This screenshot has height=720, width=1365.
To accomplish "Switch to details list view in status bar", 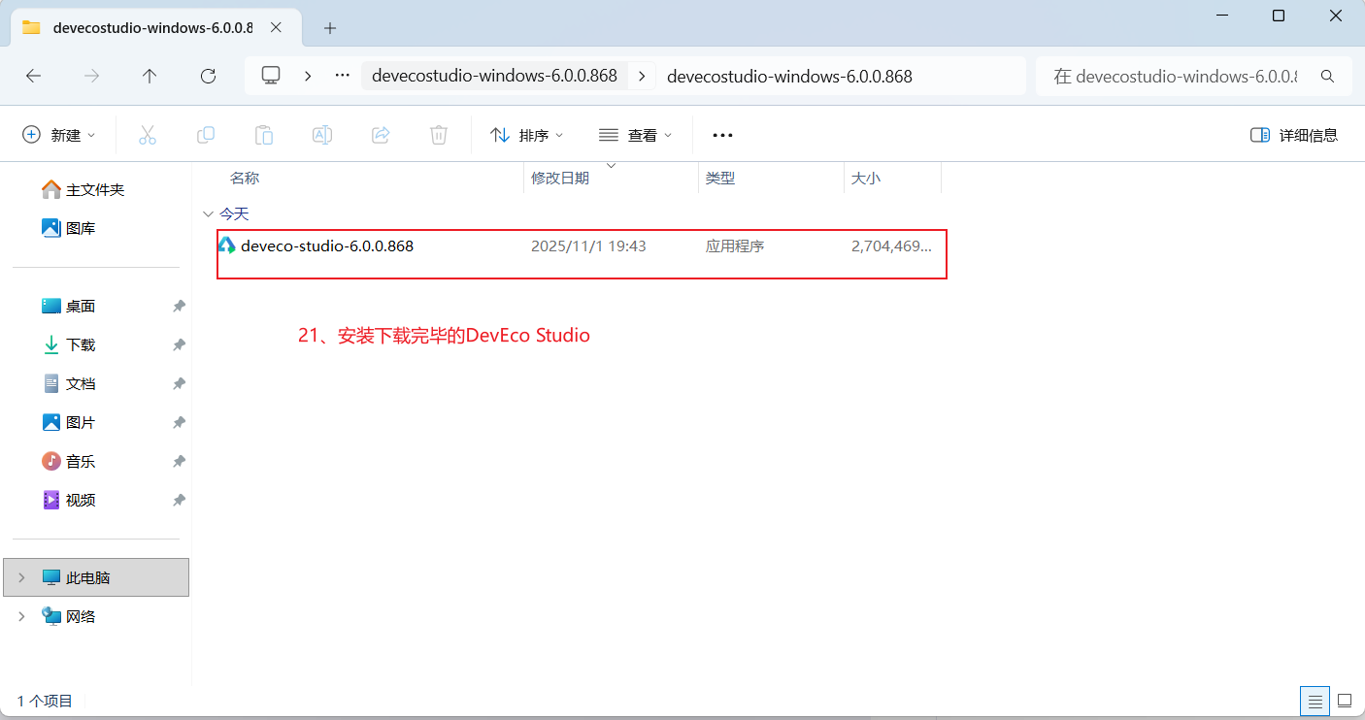I will click(x=1315, y=700).
